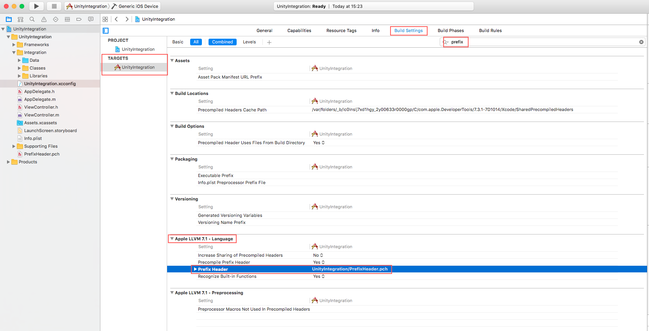Viewport: 649px width, 331px height.
Task: Select the All settings filter
Action: [x=196, y=42]
